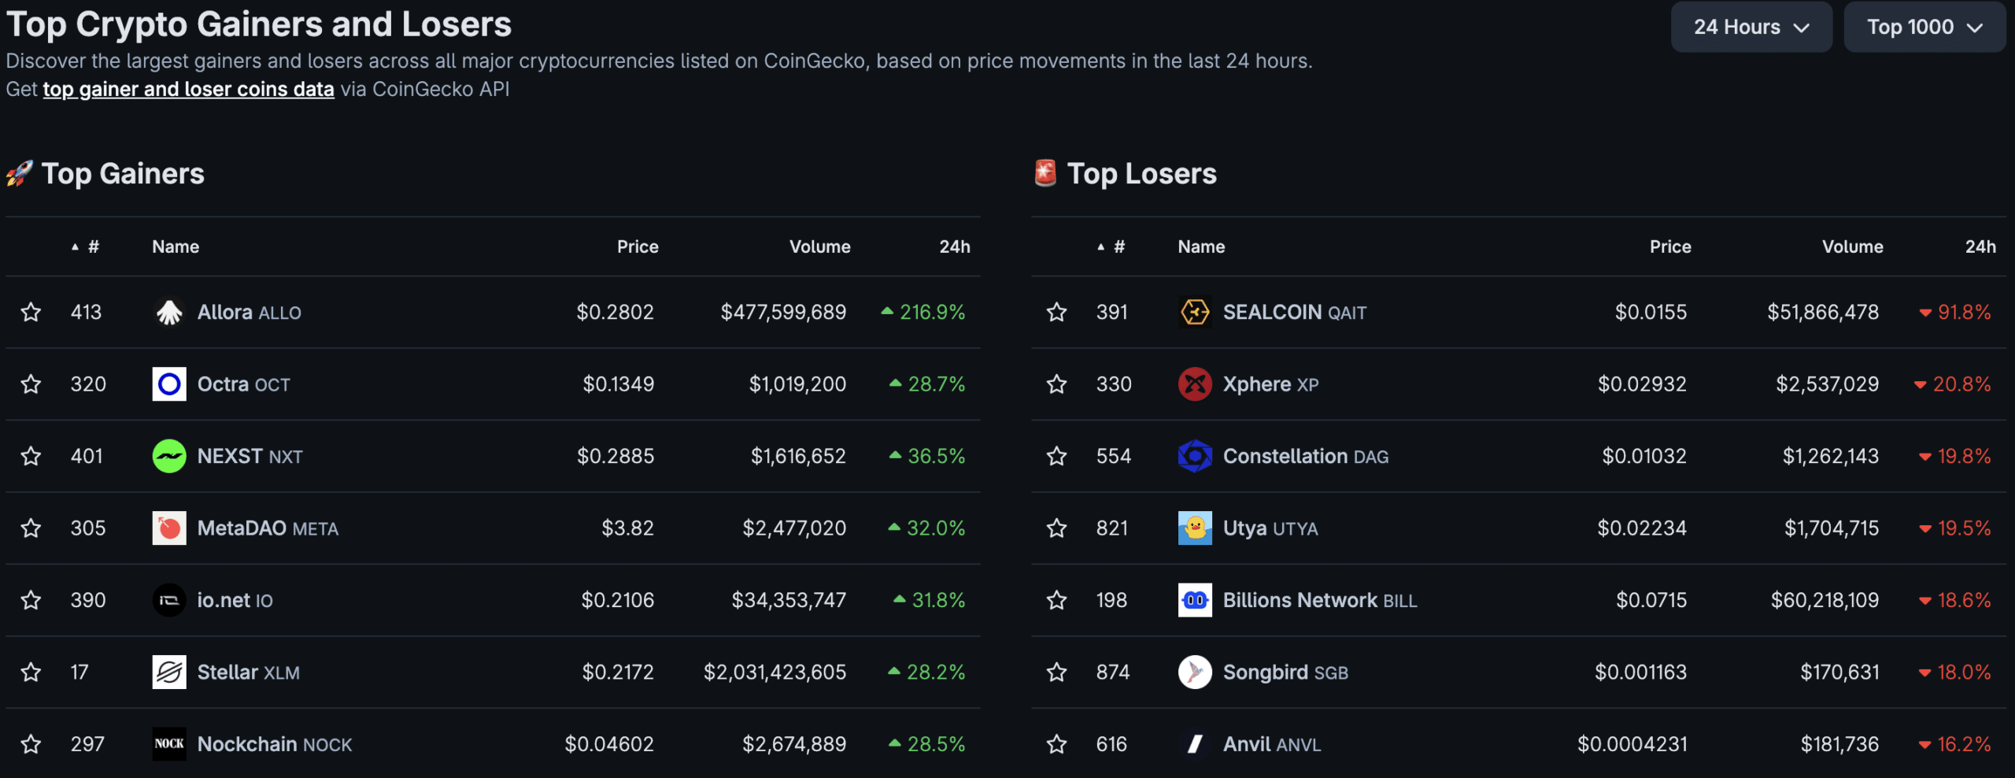Viewport: 2015px width, 778px height.
Task: Sort Top Gainers by 24h column
Action: click(955, 246)
